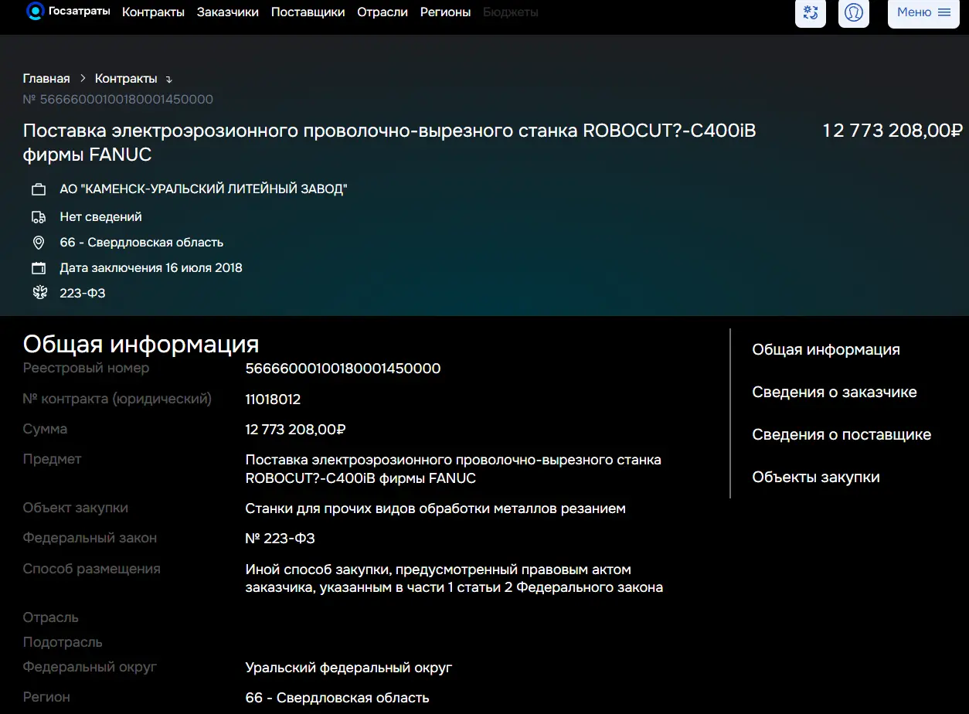Open the Заказчики navigation item

click(228, 12)
